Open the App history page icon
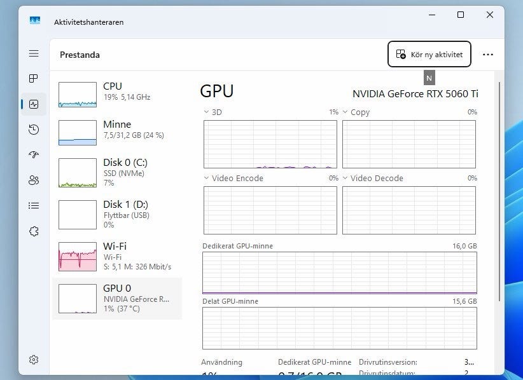The image size is (523, 380). click(x=34, y=130)
